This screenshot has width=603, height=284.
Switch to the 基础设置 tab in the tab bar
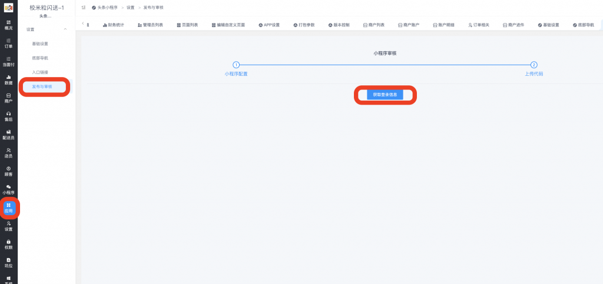coord(548,25)
